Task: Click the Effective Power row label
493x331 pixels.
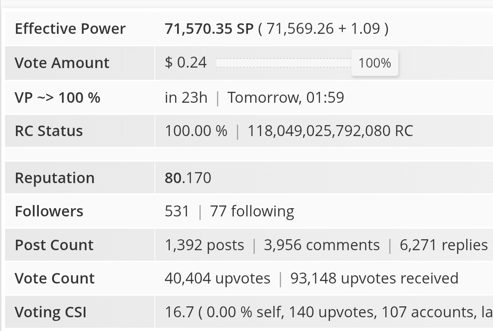Action: [x=70, y=29]
